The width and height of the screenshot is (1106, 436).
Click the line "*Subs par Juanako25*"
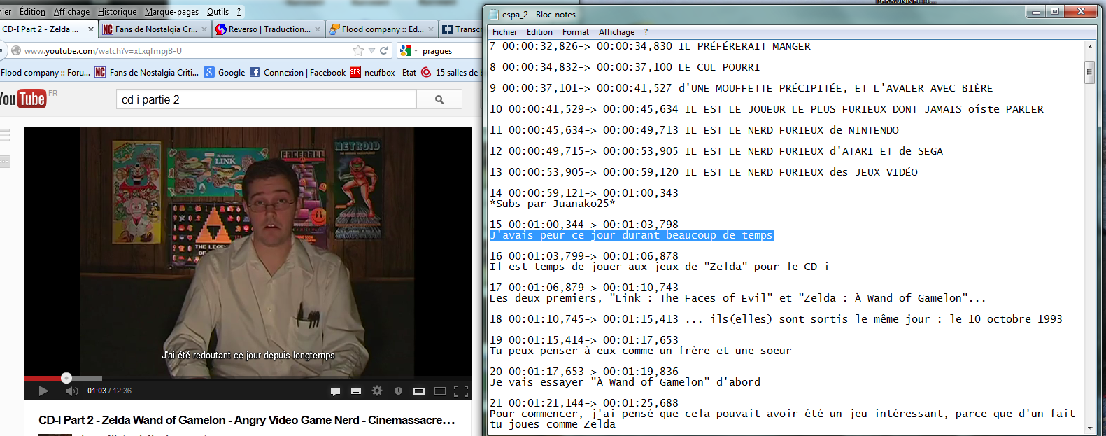click(x=552, y=204)
